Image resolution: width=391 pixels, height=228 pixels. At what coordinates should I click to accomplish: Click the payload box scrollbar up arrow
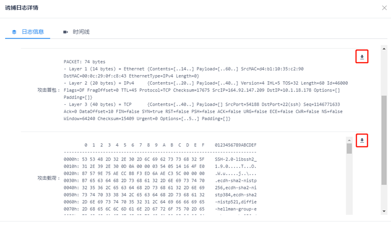point(349,140)
